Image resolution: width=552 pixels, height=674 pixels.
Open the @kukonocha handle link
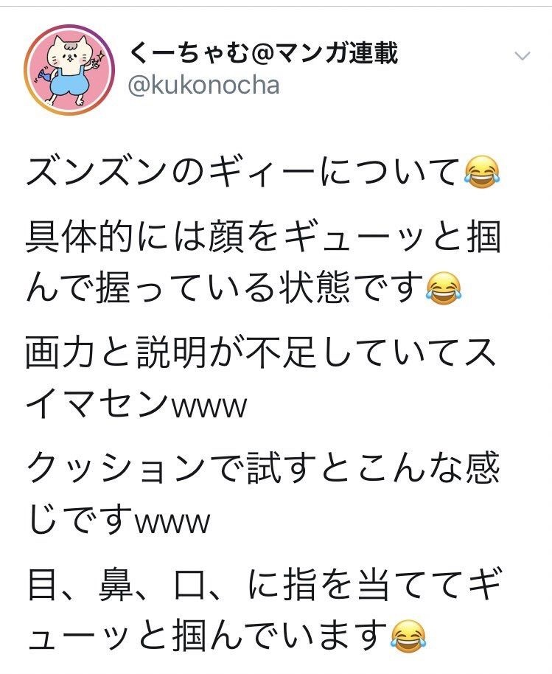pyautogui.click(x=203, y=85)
